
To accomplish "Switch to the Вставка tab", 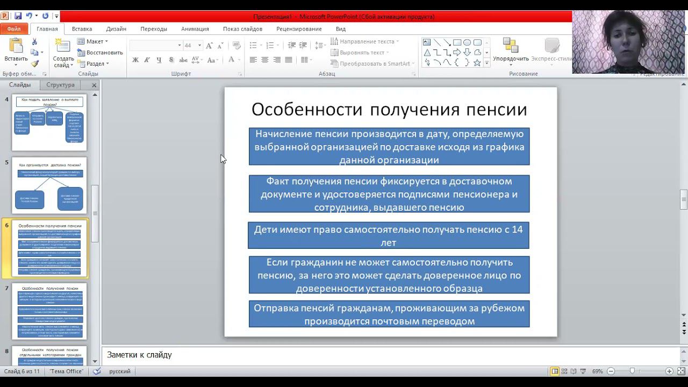I will 82,29.
